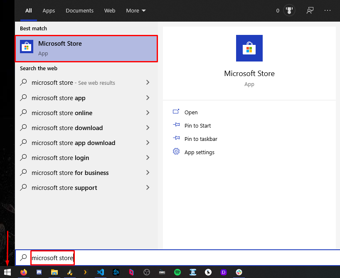Open App settings for Microsoft Store
The height and width of the screenshot is (278, 340).
[x=200, y=152]
